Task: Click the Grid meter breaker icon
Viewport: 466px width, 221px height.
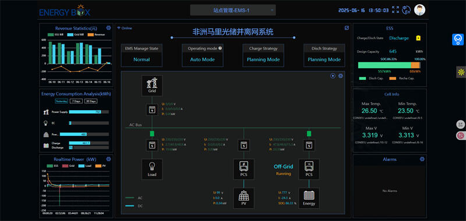Action: coord(152,110)
